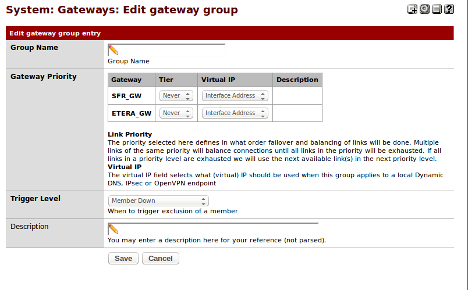
Task: Expand Virtual IP dropdown for SFR_GW
Action: click(235, 96)
